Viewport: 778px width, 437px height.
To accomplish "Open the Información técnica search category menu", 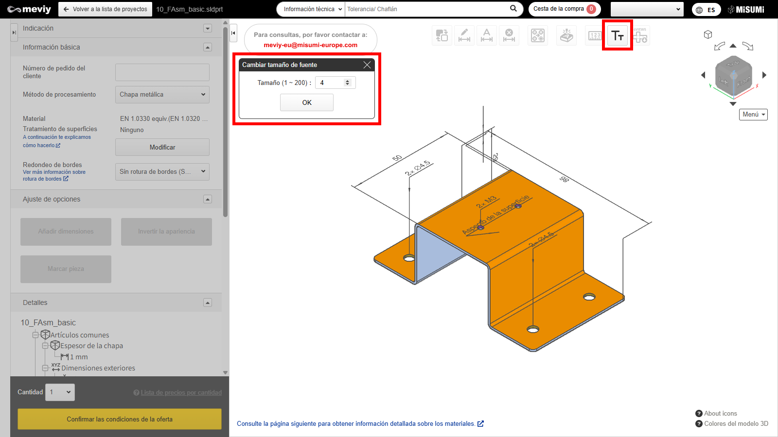I will (x=312, y=9).
